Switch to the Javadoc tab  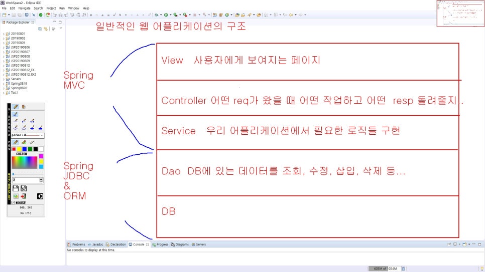click(x=95, y=244)
